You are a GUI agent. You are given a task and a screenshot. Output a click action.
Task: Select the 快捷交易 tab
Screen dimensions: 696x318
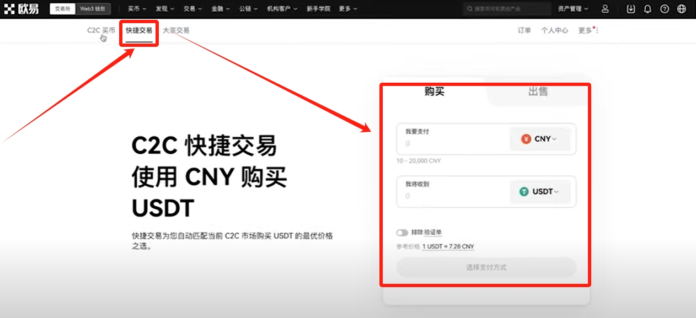click(139, 30)
